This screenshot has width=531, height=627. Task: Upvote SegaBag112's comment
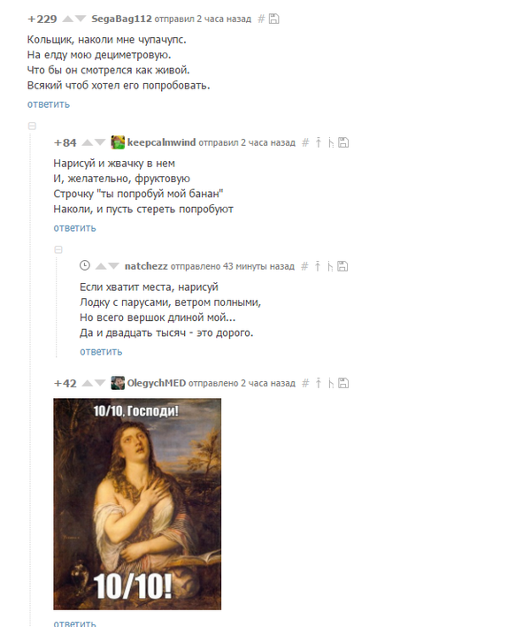click(68, 19)
